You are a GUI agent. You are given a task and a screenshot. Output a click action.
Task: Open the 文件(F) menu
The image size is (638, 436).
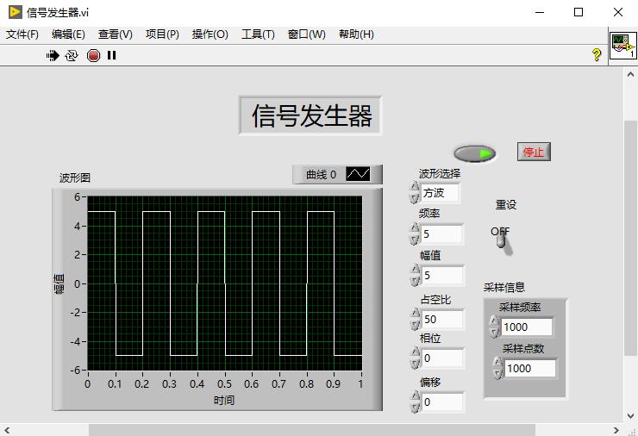tap(22, 34)
